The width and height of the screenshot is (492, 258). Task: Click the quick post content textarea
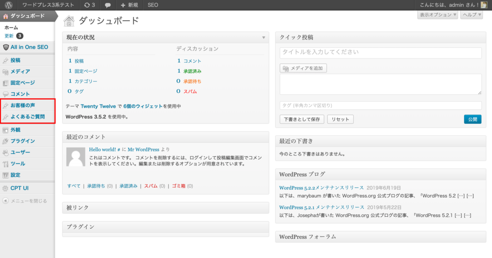click(x=381, y=84)
